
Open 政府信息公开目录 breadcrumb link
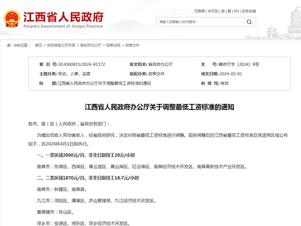pos(61,45)
